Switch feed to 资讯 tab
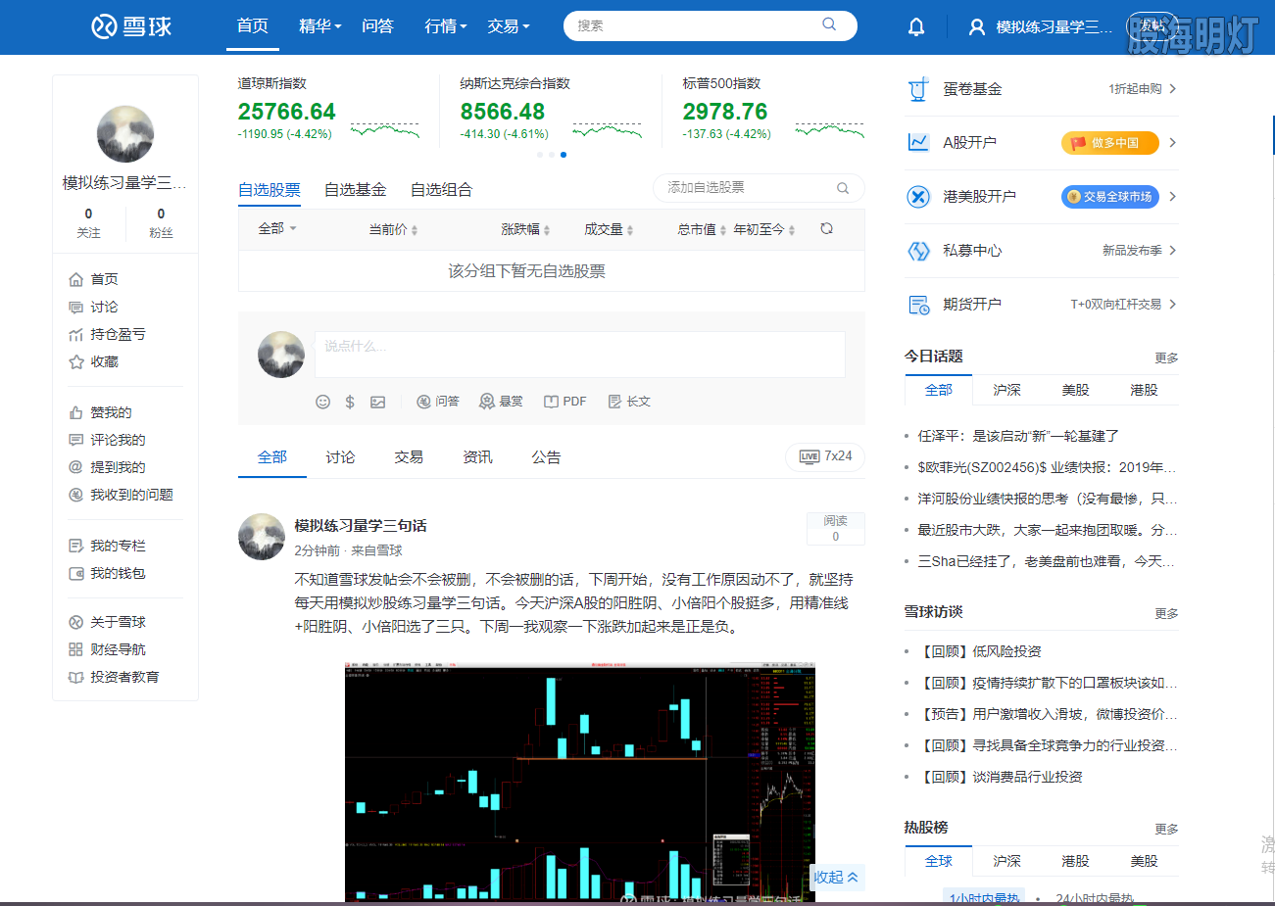Screen dimensions: 1275x906 (477, 457)
